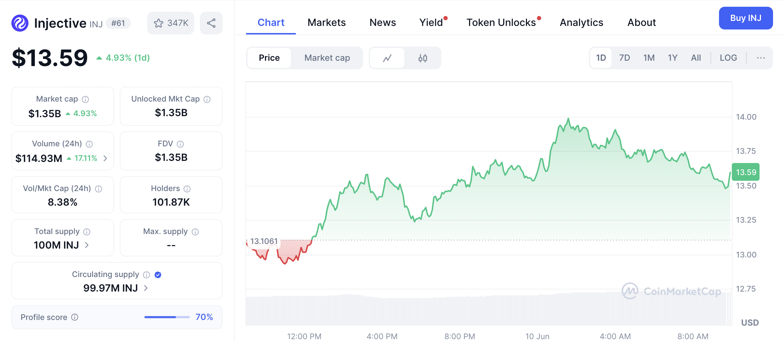Click the 13.59 current price tag on axis

tap(746, 172)
